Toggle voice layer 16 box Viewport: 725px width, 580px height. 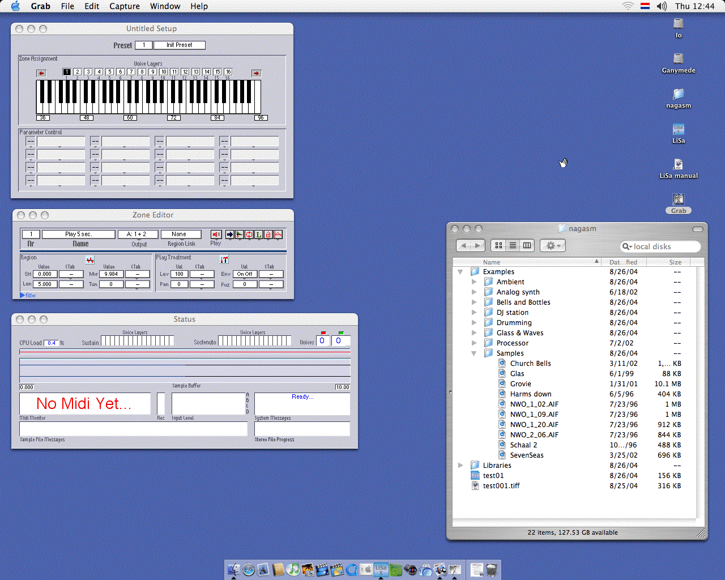[x=228, y=72]
